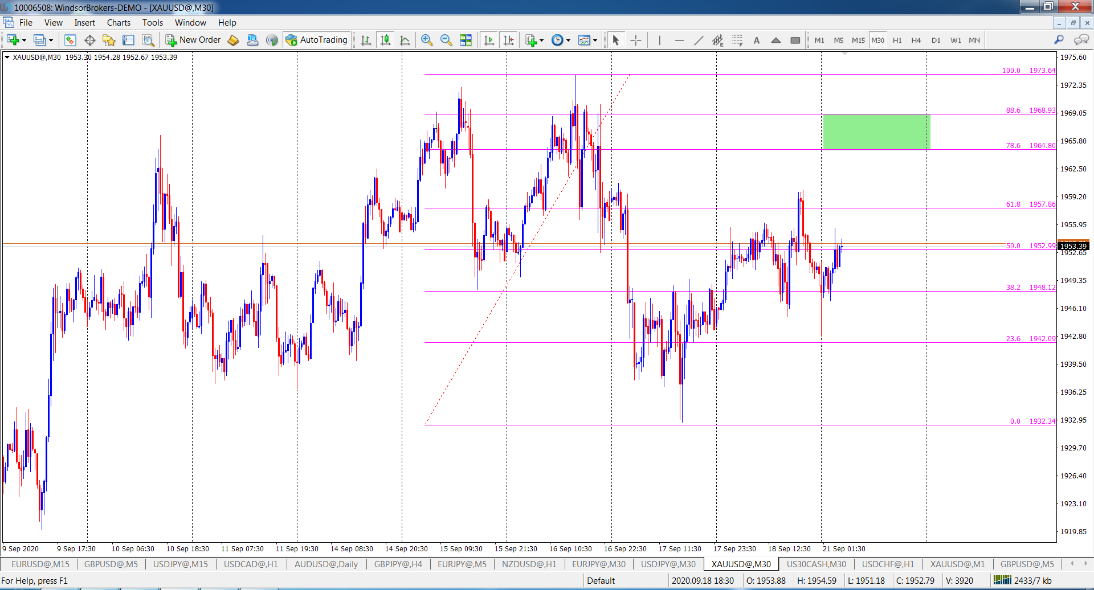The width and height of the screenshot is (1094, 590).
Task: Set chart period to D1
Action: [x=936, y=40]
